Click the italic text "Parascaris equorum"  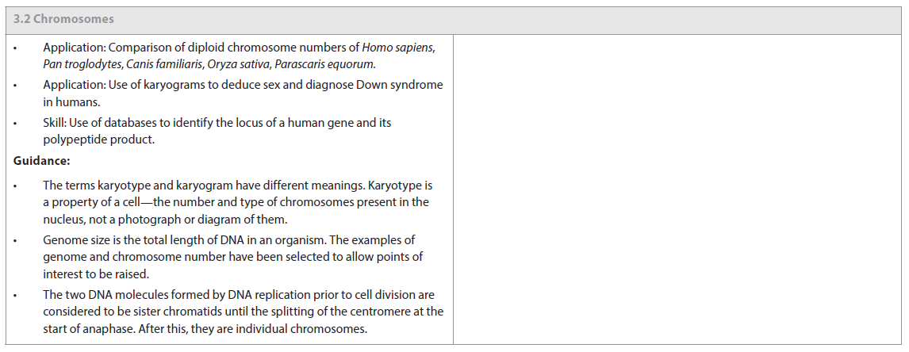325,63
